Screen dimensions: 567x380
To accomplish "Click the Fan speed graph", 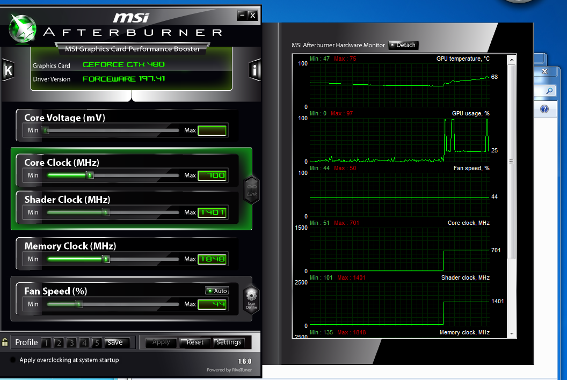I will (x=399, y=194).
